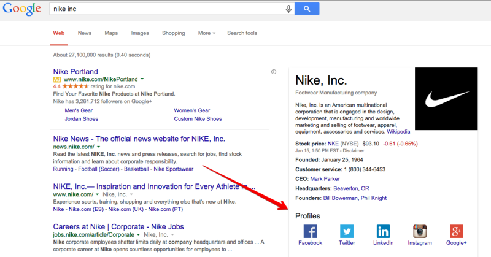Switch to the Maps tab

point(111,33)
